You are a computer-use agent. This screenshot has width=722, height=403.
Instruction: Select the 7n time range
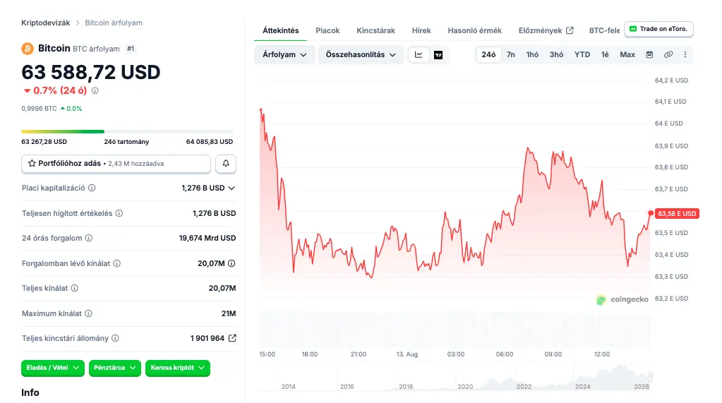tap(511, 55)
